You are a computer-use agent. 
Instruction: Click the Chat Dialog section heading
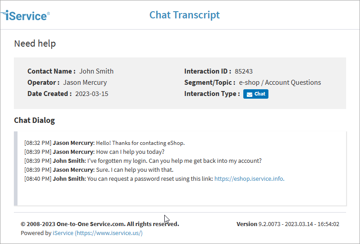click(x=34, y=120)
